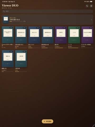Tap TEXT badge on 人間失格 cover
This screenshot has width=95, height=127.
point(25,51)
